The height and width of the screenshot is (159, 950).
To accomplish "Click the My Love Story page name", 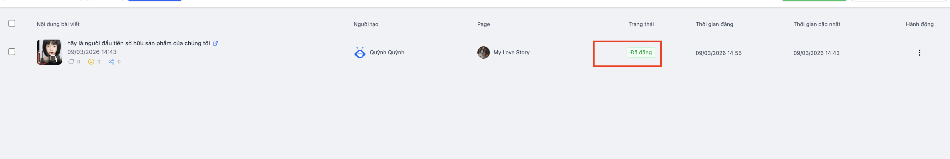I will pyautogui.click(x=511, y=53).
